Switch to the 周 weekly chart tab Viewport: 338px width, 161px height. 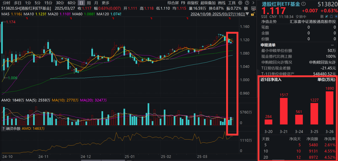88,3
